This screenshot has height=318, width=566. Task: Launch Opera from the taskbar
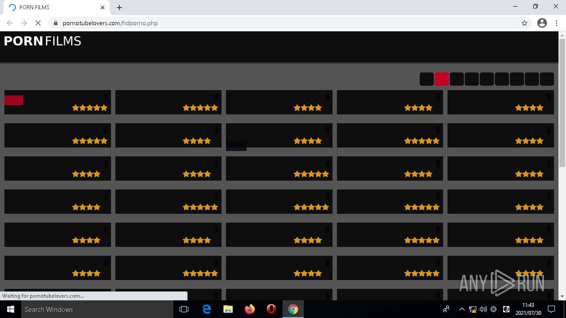(272, 309)
